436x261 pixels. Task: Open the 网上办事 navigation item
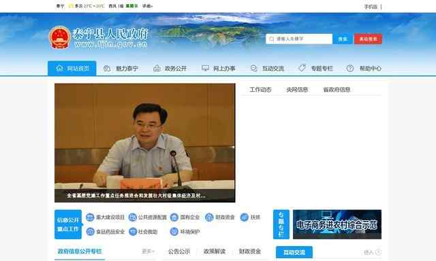click(x=218, y=68)
